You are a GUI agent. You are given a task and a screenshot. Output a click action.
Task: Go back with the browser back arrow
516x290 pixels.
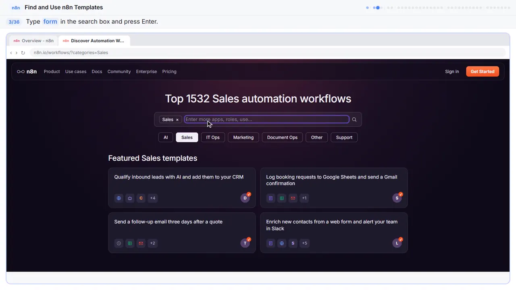11,53
